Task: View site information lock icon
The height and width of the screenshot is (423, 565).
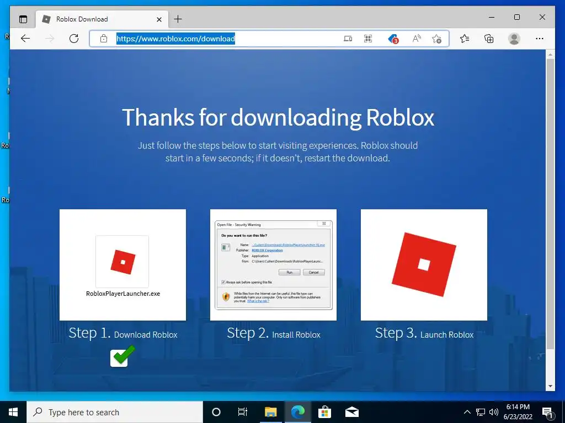Action: pos(104,39)
